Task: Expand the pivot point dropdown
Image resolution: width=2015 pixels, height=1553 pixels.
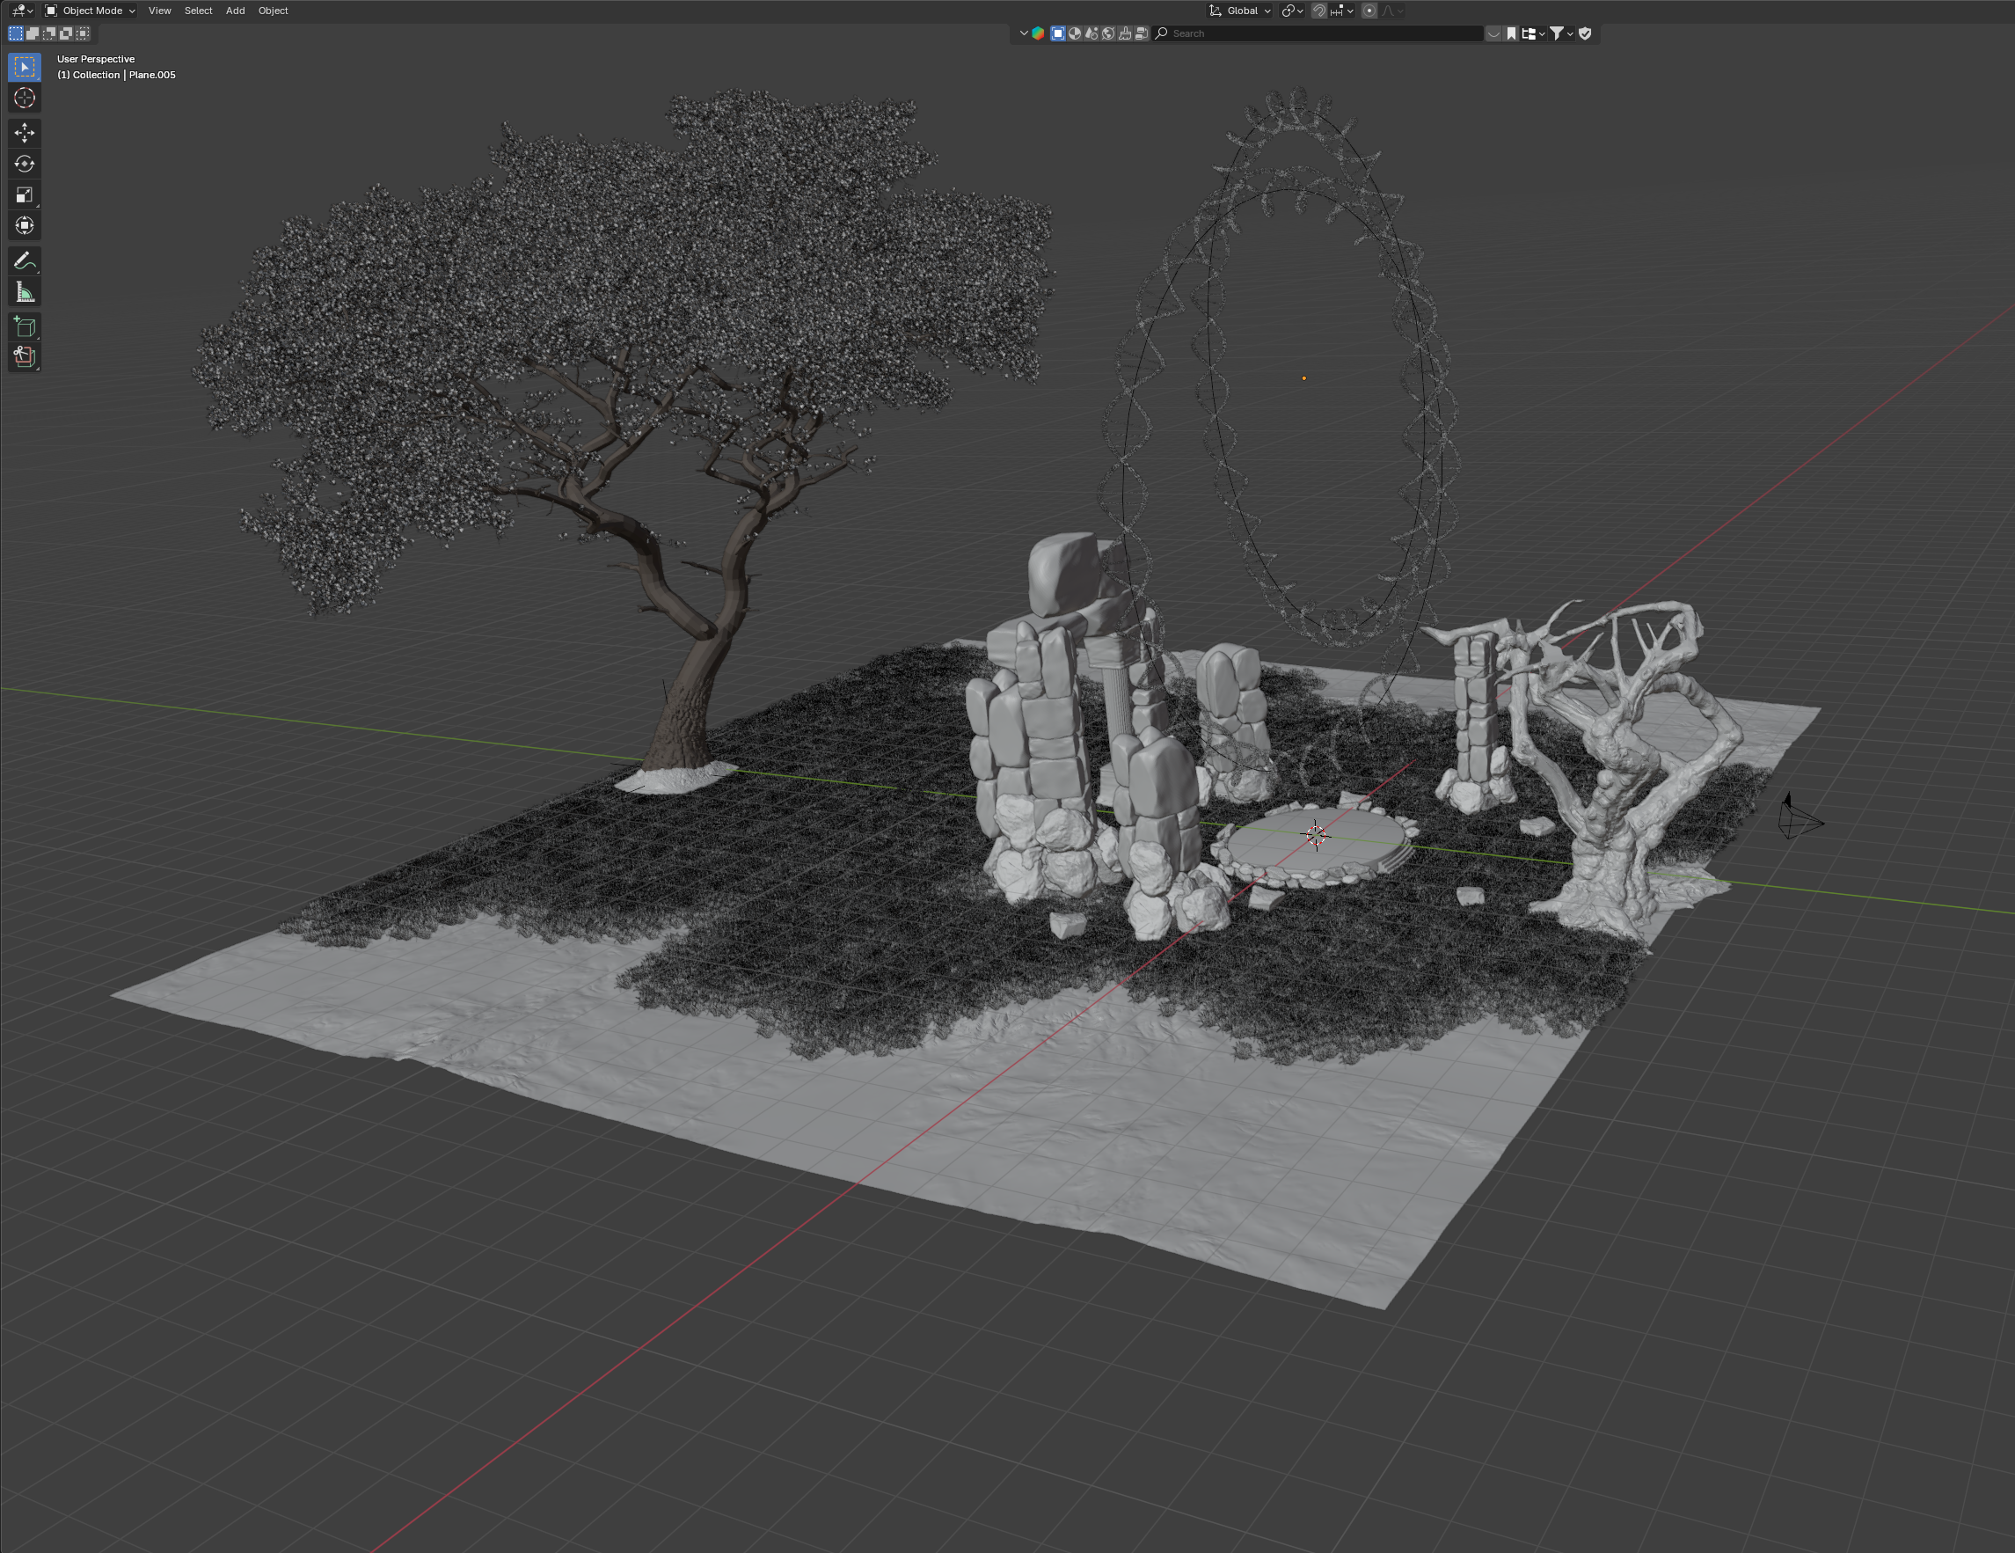Action: tap(1292, 11)
